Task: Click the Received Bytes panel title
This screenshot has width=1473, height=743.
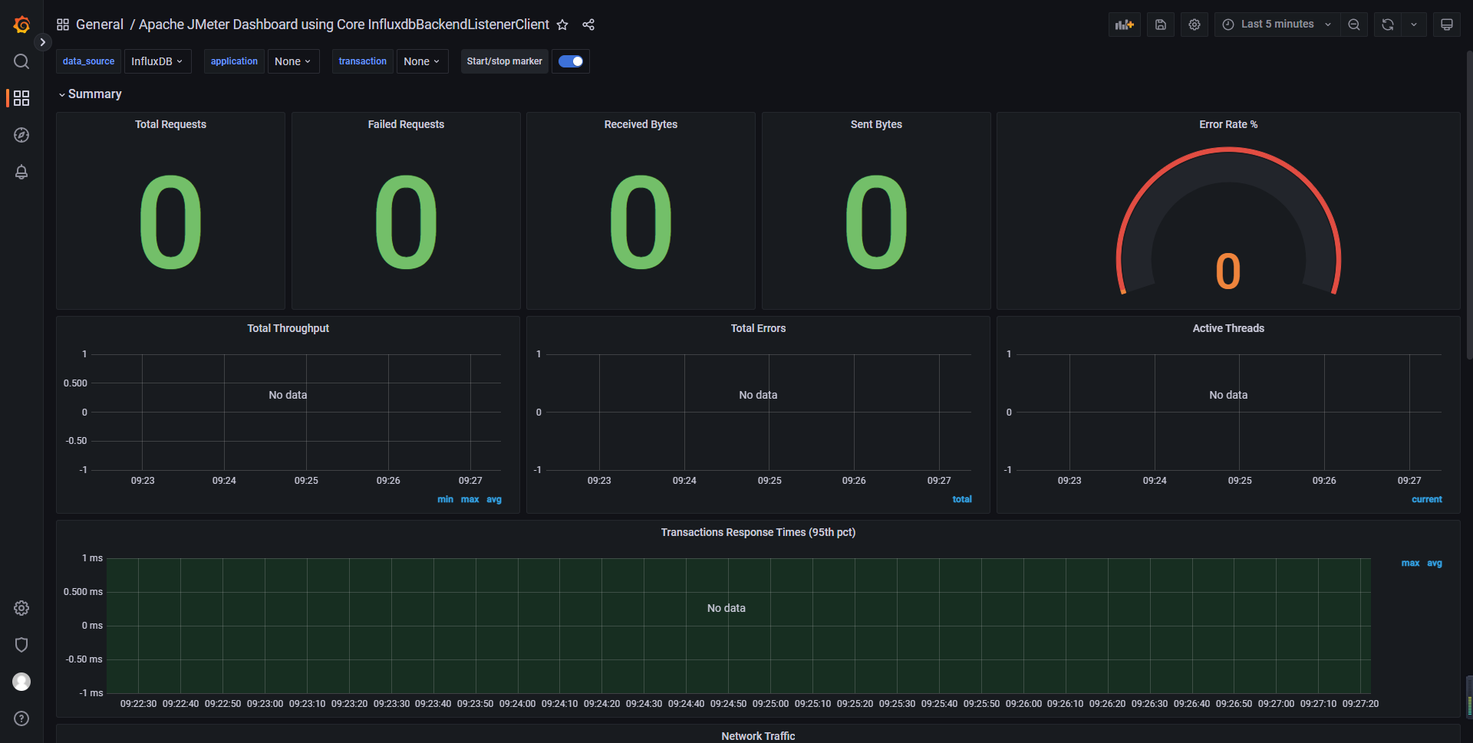Action: tap(641, 124)
